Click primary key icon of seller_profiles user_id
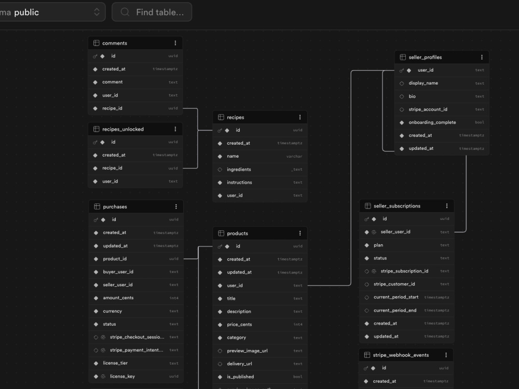This screenshot has height=389, width=519. click(x=402, y=71)
